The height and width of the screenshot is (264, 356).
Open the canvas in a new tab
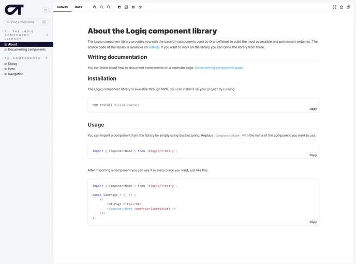point(342,7)
